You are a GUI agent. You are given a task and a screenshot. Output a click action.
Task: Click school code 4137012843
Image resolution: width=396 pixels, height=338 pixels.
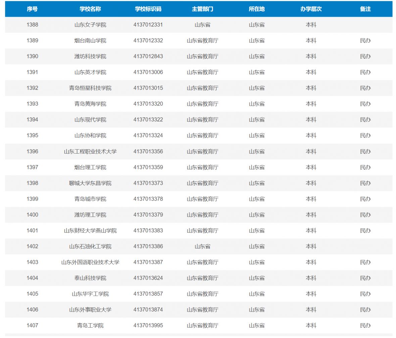pyautogui.click(x=148, y=57)
